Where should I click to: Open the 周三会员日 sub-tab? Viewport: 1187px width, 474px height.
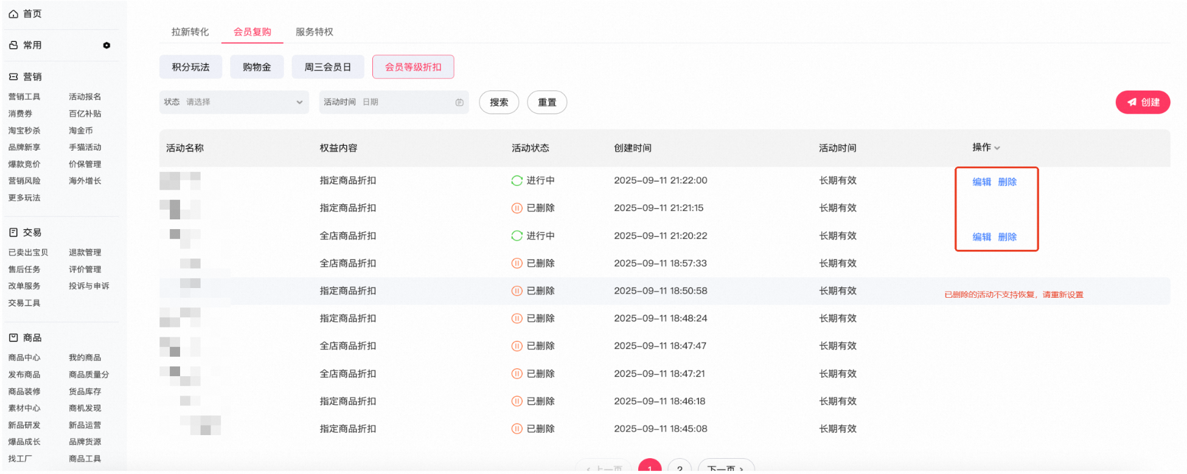click(328, 67)
